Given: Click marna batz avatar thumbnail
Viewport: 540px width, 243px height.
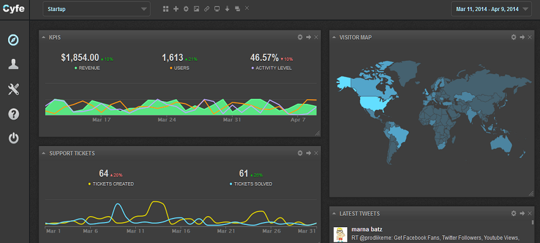Looking at the screenshot, I should point(340,234).
